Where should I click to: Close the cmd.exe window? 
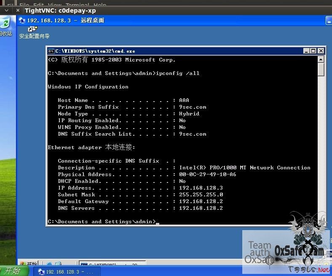321,51
